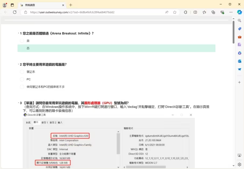This screenshot has height=169, width=244.
Task: Click the DirectX dialog screenshot image
Action: coord(109,141)
